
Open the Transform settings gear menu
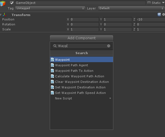[163, 14]
